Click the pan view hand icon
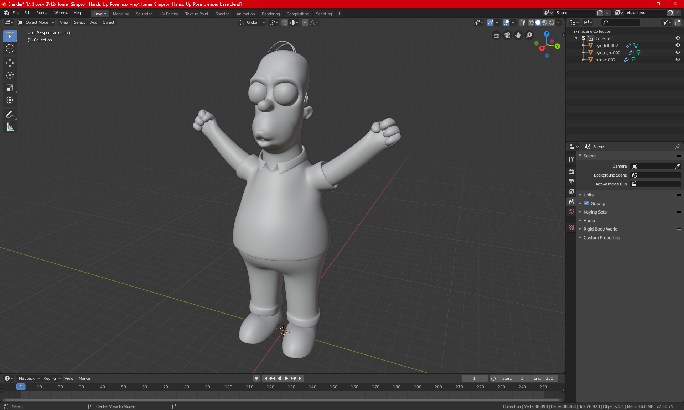Viewport: 684px width, 410px height. click(x=518, y=35)
